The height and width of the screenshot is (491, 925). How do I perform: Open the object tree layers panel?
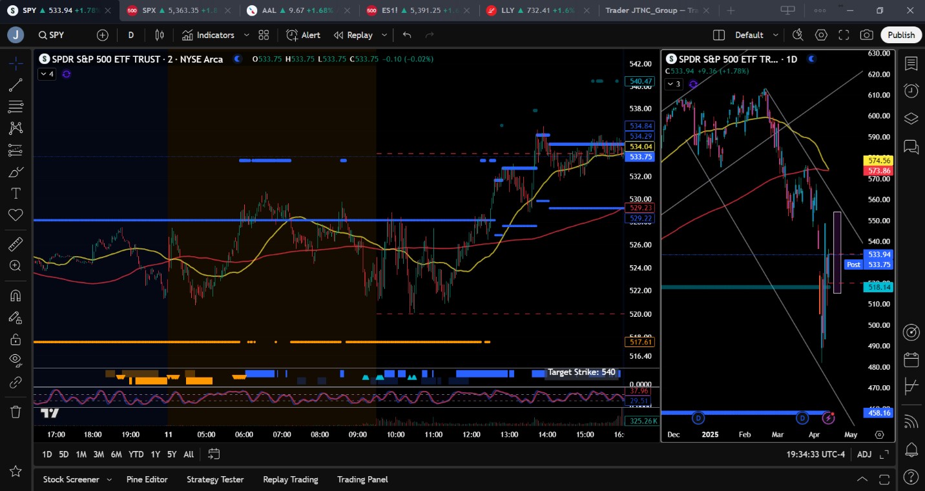click(911, 119)
